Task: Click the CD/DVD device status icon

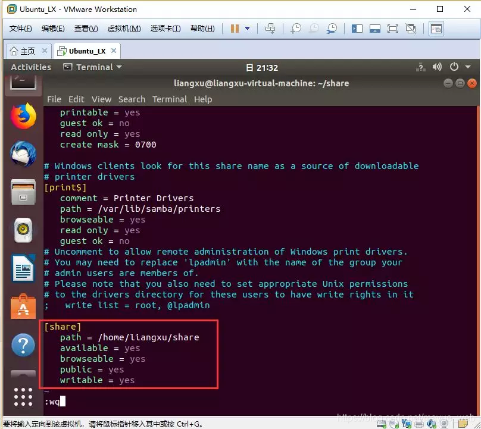Action: (394, 424)
